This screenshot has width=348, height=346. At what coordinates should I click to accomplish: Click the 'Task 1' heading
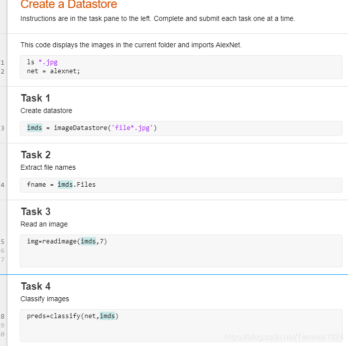[x=35, y=98]
